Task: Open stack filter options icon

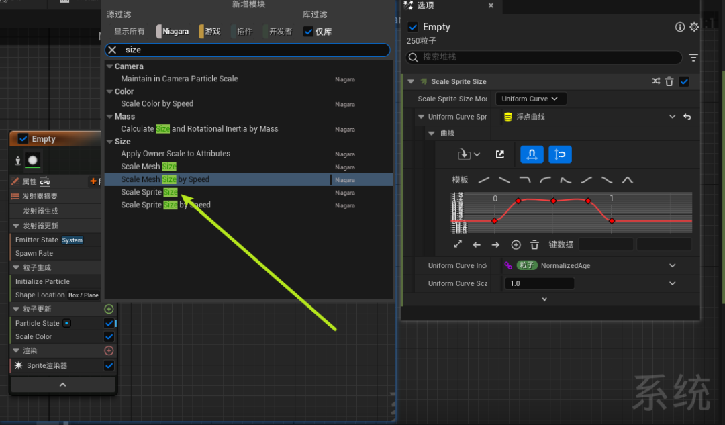Action: click(693, 57)
